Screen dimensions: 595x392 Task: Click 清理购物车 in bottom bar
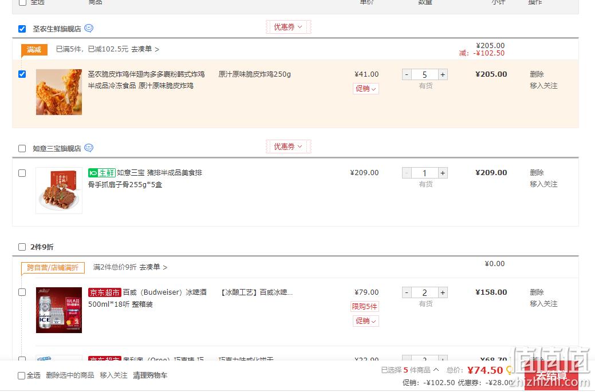[150, 375]
